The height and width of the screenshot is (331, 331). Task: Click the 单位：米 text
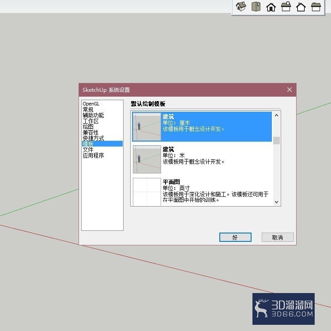tap(173, 155)
